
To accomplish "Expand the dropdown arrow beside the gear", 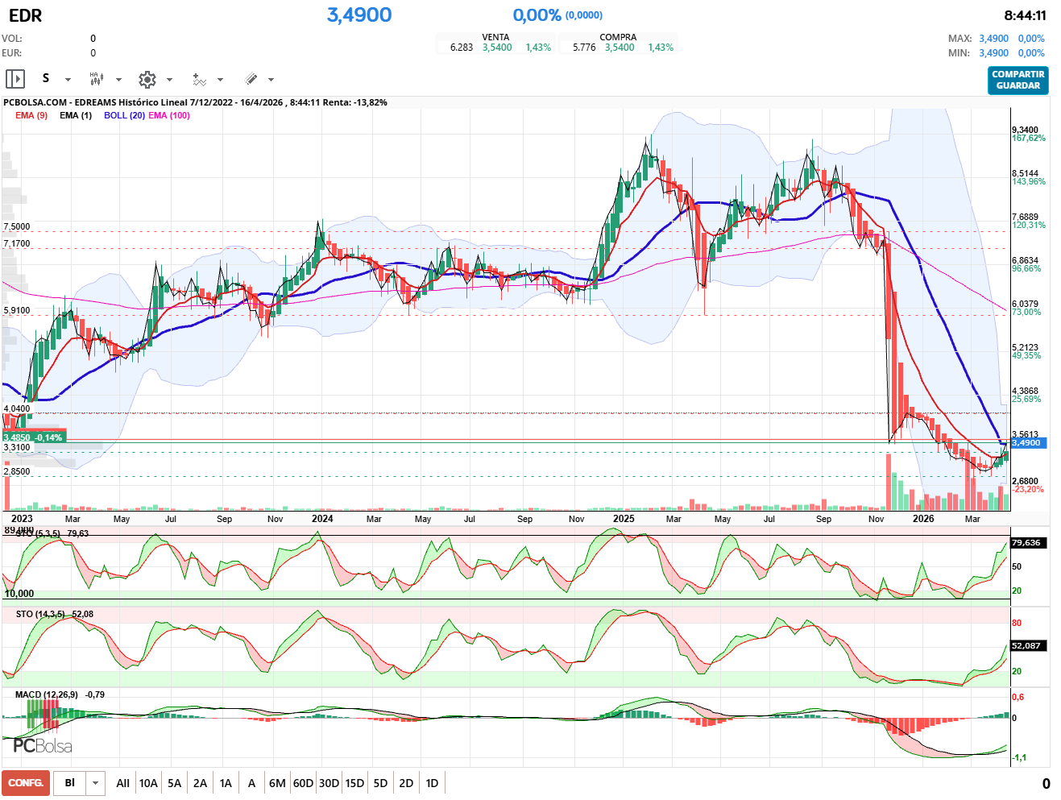I will coord(169,80).
